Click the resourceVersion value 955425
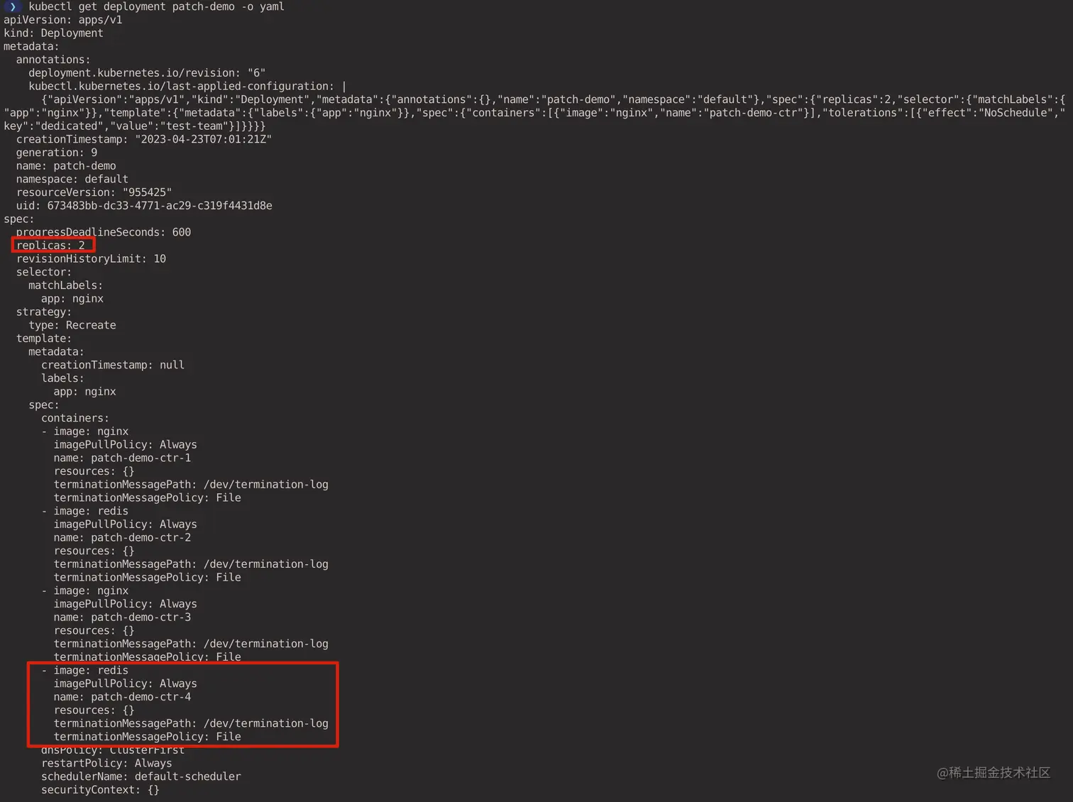Viewport: 1073px width, 802px height. click(x=148, y=192)
